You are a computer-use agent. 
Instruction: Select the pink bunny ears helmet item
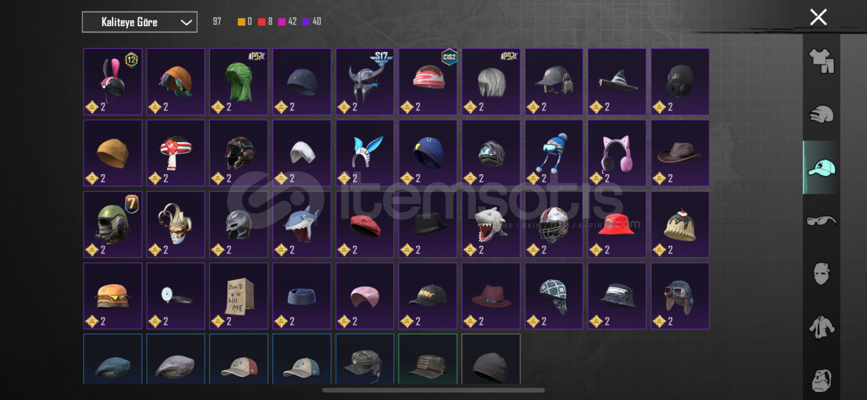[113, 81]
